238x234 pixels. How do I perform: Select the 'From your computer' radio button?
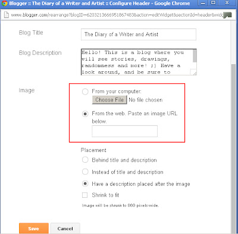pos(85,91)
